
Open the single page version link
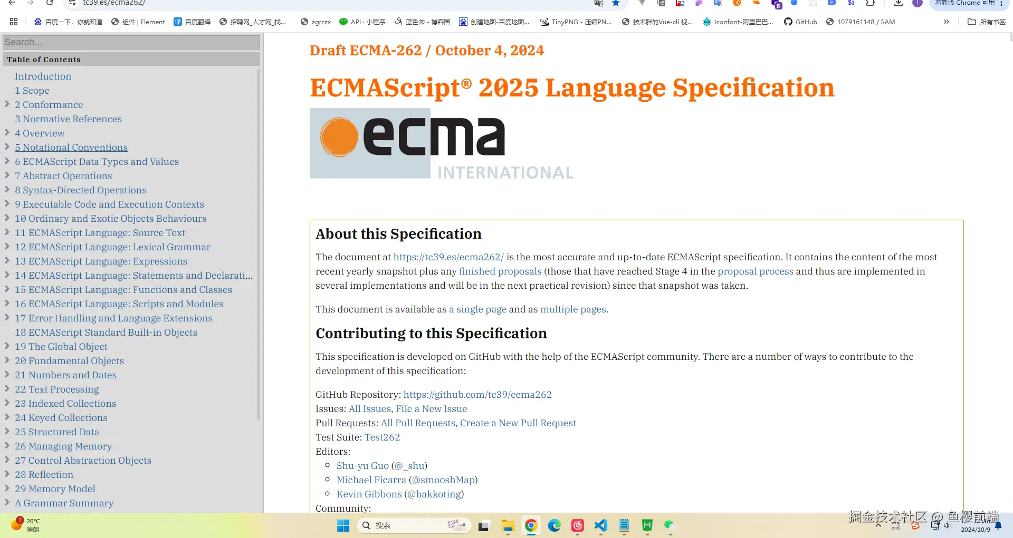point(477,309)
